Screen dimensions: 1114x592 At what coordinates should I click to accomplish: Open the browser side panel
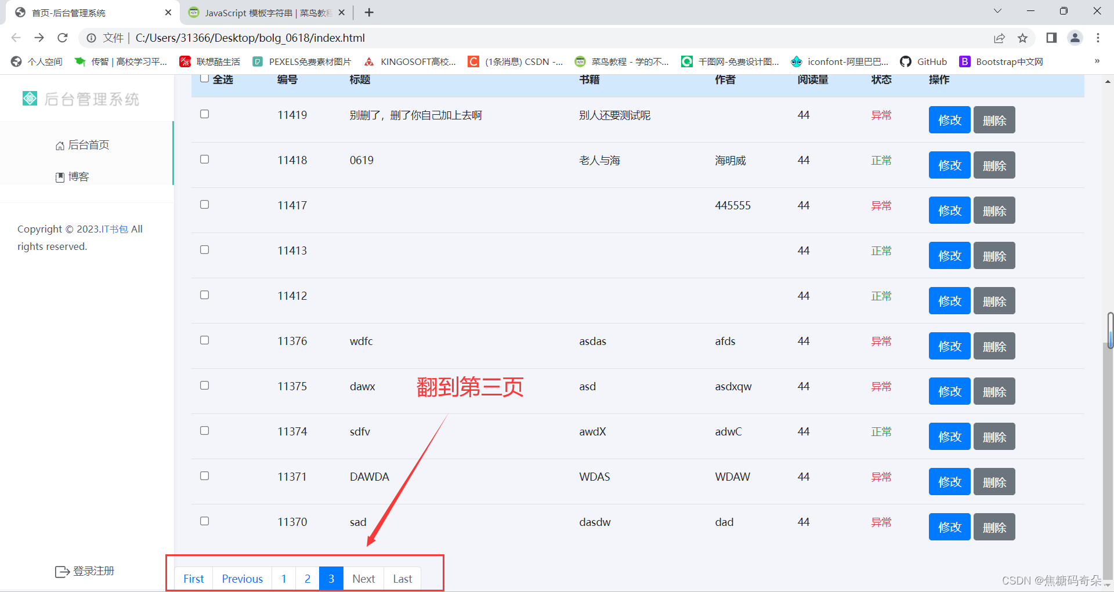pyautogui.click(x=1051, y=38)
